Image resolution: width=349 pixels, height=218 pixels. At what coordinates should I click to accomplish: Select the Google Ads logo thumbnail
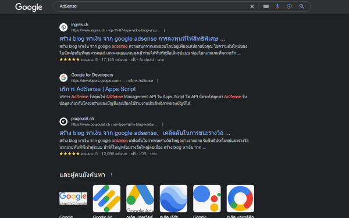click(x=140, y=198)
